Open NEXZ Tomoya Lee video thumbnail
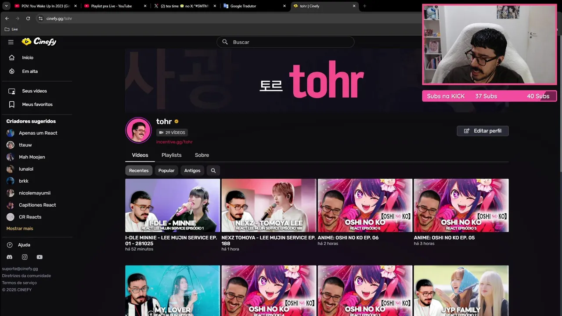 tap(269, 205)
